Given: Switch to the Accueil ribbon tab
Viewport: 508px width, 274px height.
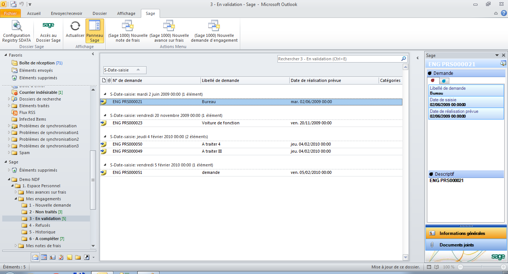Looking at the screenshot, I should click(34, 13).
